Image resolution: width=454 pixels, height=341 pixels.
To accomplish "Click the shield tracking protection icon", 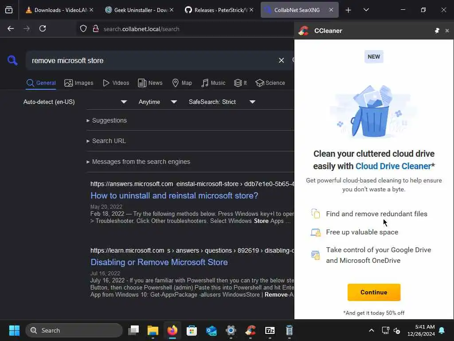I will pos(83,29).
